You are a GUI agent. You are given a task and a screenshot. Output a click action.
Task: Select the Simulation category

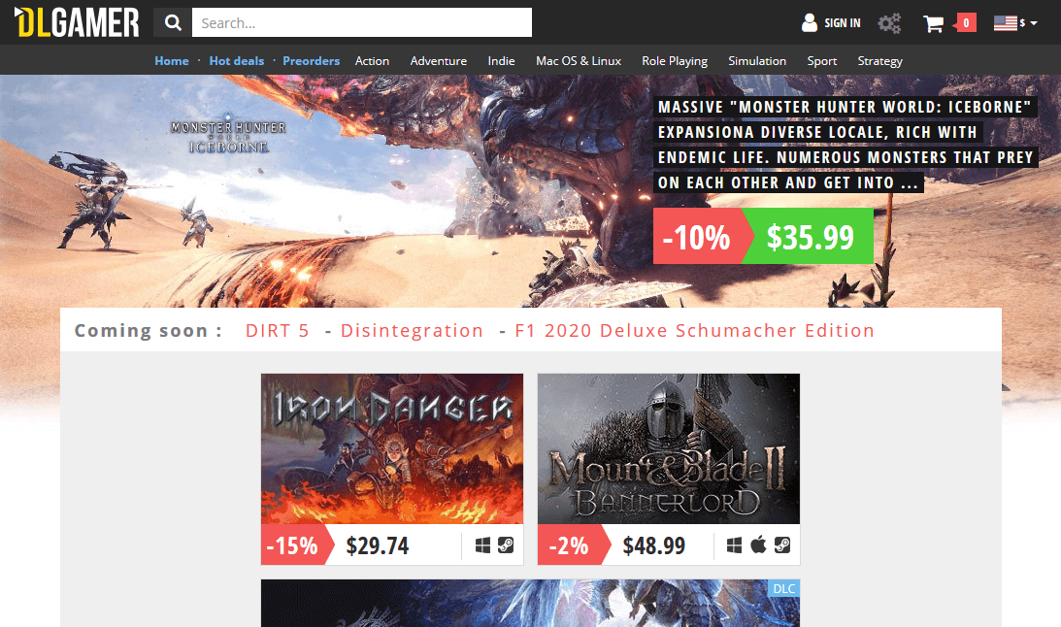click(757, 61)
